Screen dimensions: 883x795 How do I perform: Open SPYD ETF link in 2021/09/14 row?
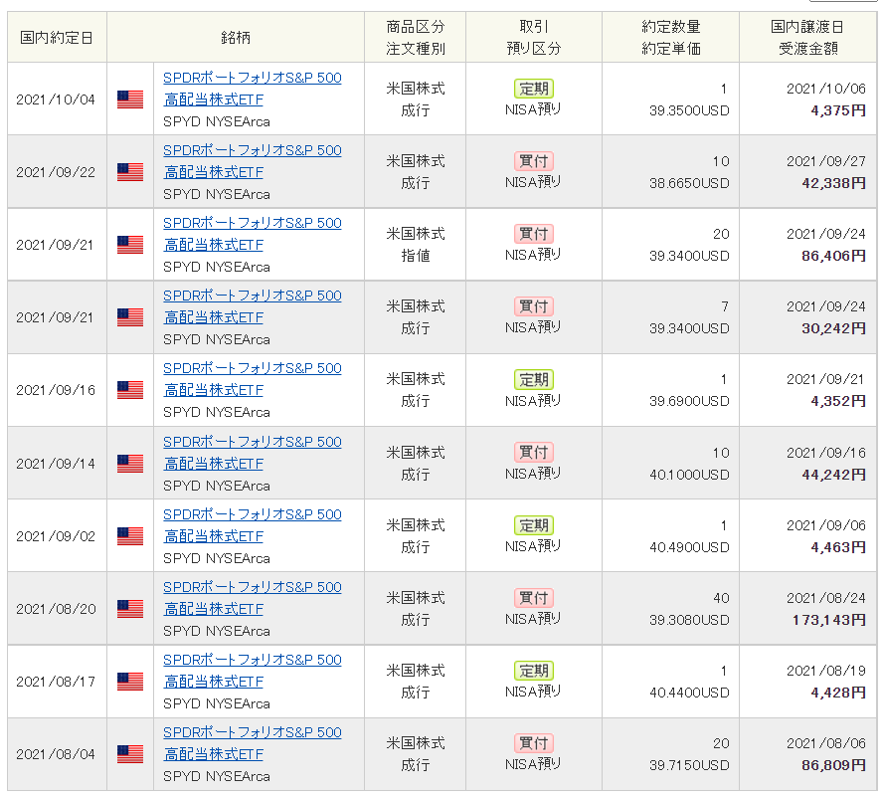253,453
